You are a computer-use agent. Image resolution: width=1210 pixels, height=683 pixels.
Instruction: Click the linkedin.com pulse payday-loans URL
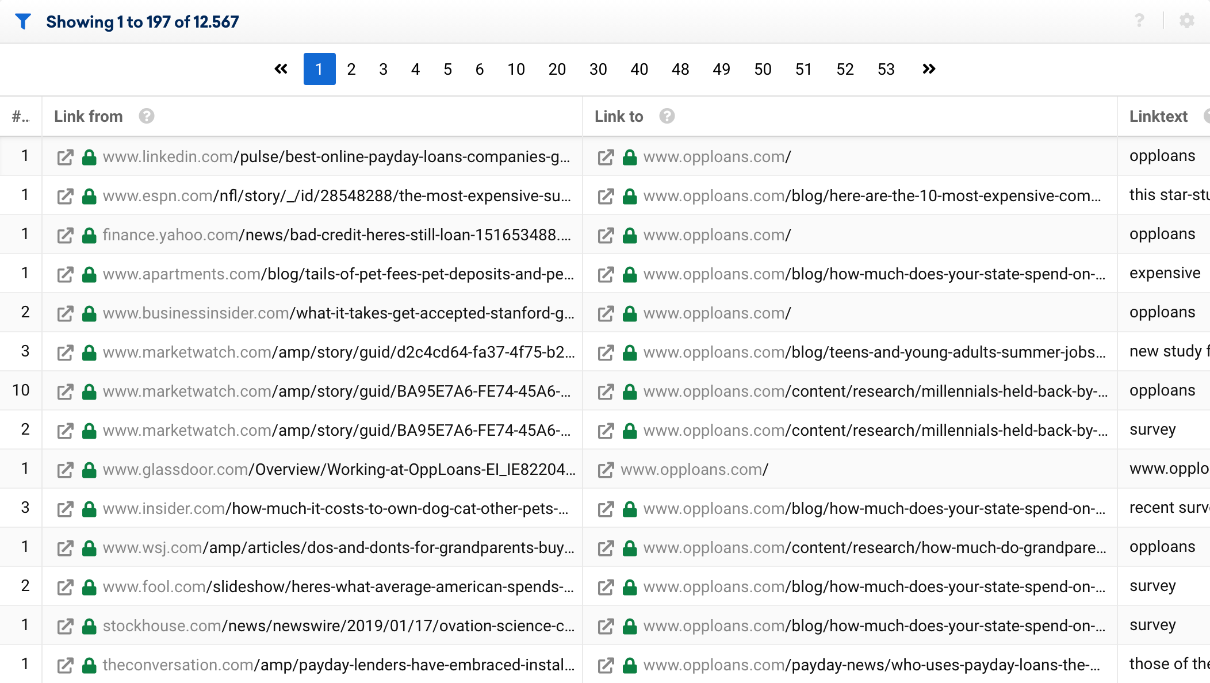[x=336, y=157]
